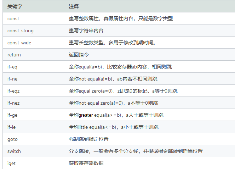Click the 关键字 column header

15,6
